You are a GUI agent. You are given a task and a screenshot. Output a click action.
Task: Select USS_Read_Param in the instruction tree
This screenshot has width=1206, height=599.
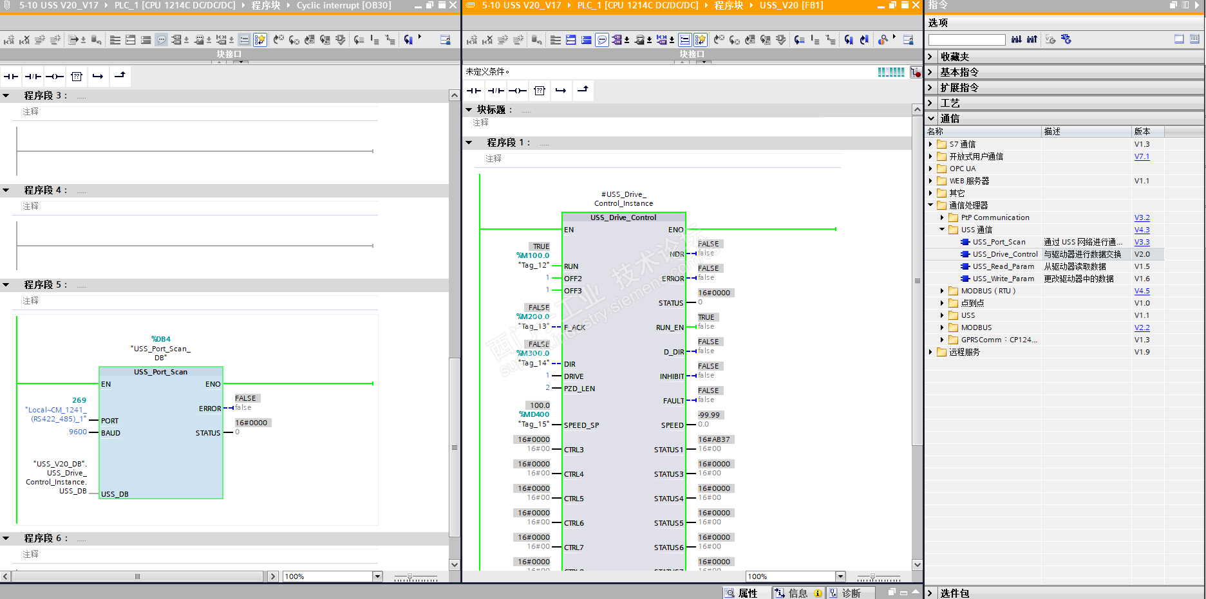coord(1003,267)
